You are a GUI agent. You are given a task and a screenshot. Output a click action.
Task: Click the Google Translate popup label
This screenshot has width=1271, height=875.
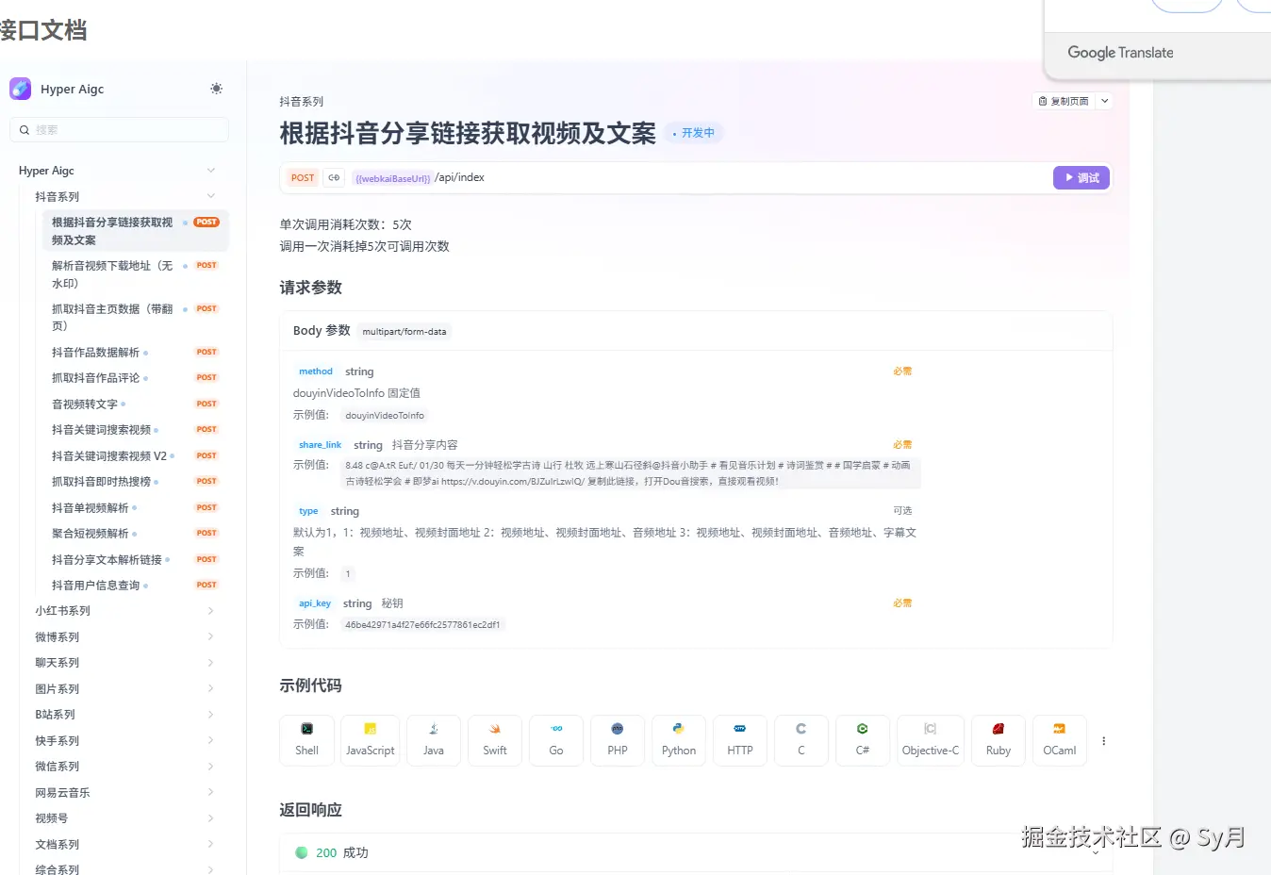(1120, 53)
